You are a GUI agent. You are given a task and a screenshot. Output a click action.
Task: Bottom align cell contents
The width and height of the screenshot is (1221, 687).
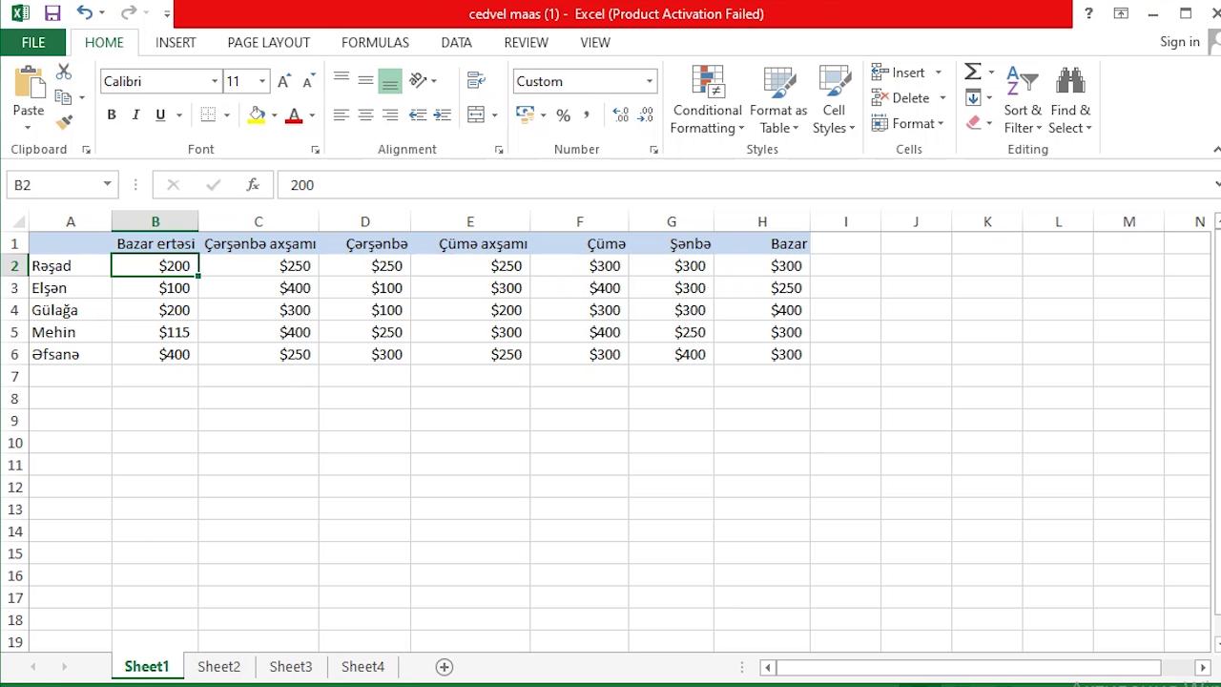(390, 81)
